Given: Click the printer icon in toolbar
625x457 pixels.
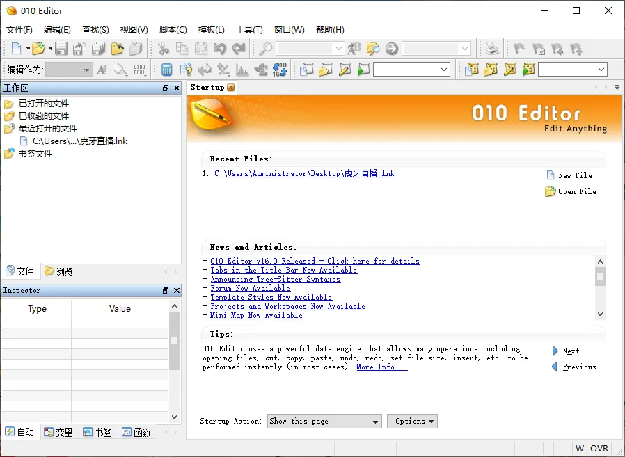Looking at the screenshot, I should 492,49.
